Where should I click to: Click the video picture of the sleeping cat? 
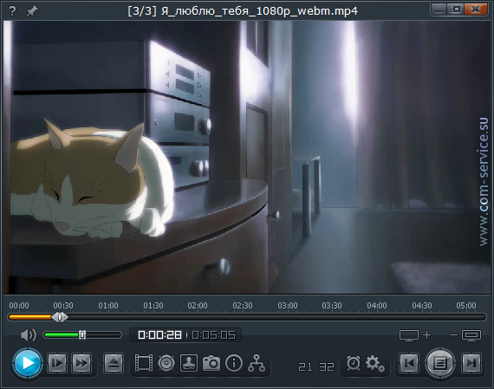(x=247, y=157)
